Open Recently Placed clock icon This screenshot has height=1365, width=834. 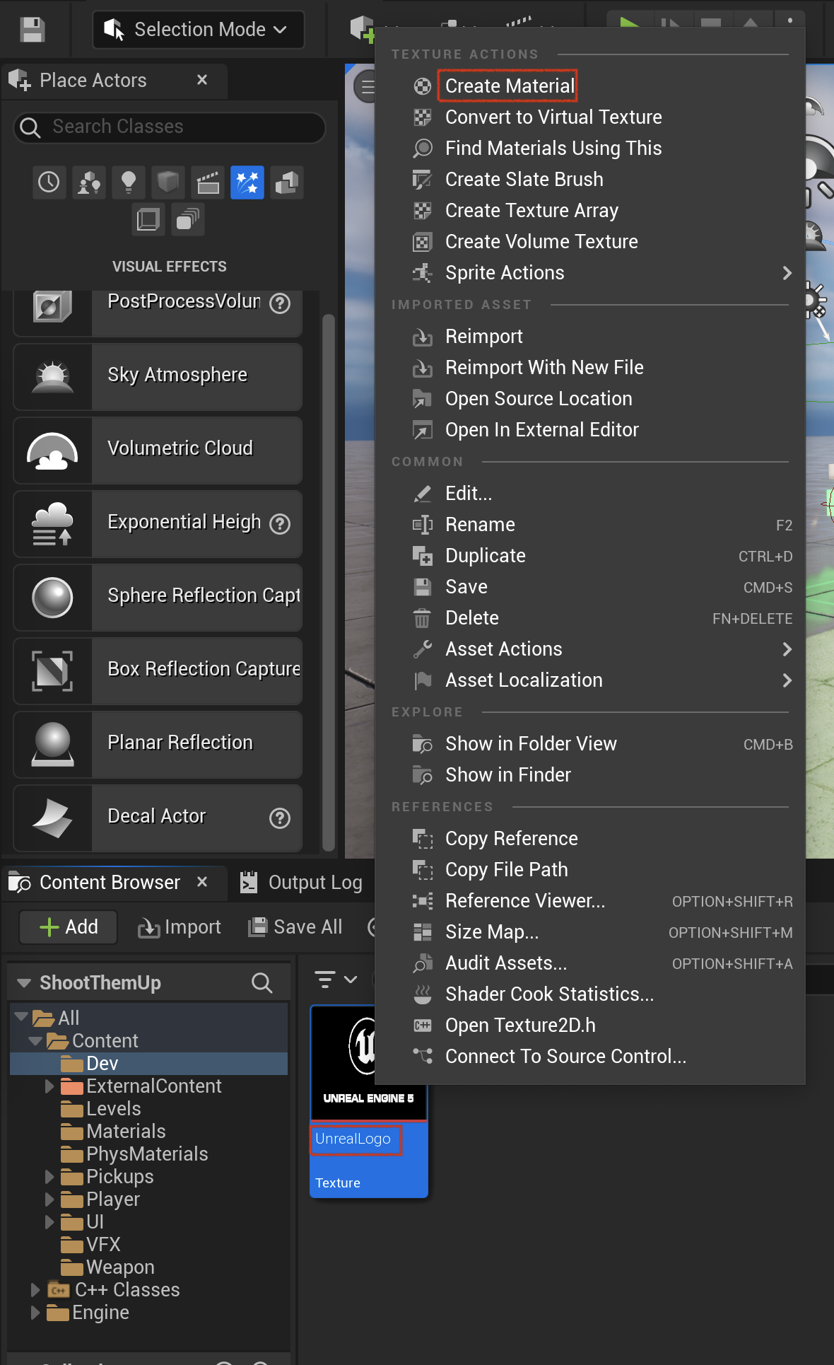click(x=49, y=182)
